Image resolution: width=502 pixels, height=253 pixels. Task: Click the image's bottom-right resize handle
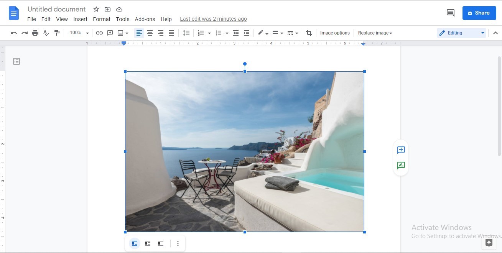click(x=364, y=232)
